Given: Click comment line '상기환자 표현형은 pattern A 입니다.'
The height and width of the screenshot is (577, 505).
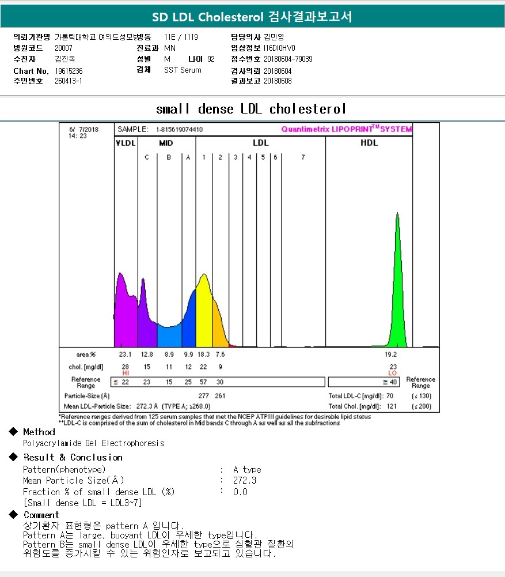Looking at the screenshot, I should (x=103, y=526).
